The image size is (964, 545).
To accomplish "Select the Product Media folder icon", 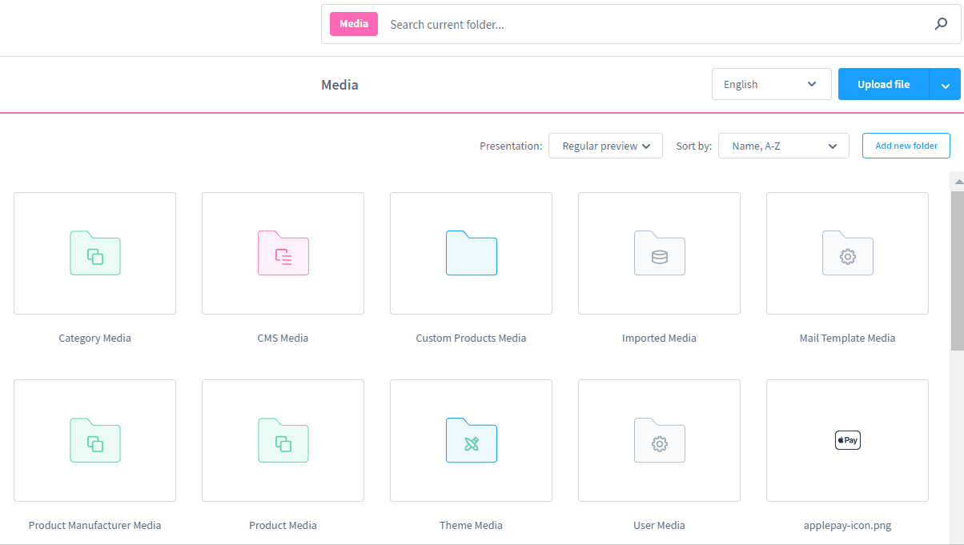I will [283, 440].
